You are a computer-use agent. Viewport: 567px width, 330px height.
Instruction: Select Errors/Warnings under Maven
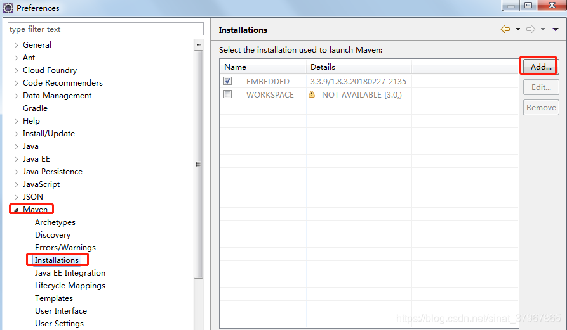(x=65, y=248)
